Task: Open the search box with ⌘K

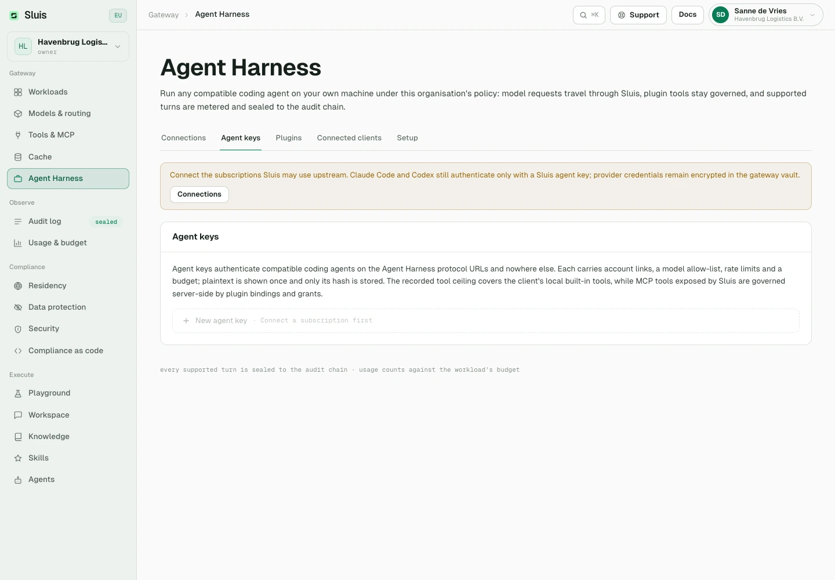Action: pos(589,15)
